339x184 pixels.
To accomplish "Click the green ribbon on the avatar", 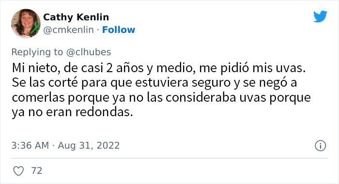I will pyautogui.click(x=35, y=28).
